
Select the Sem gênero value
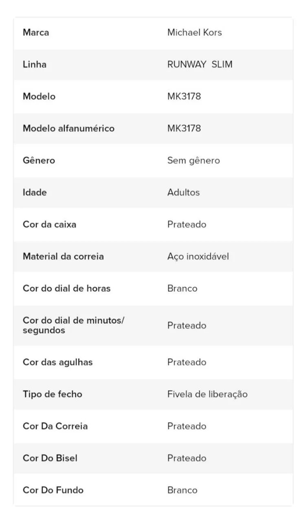[194, 161]
